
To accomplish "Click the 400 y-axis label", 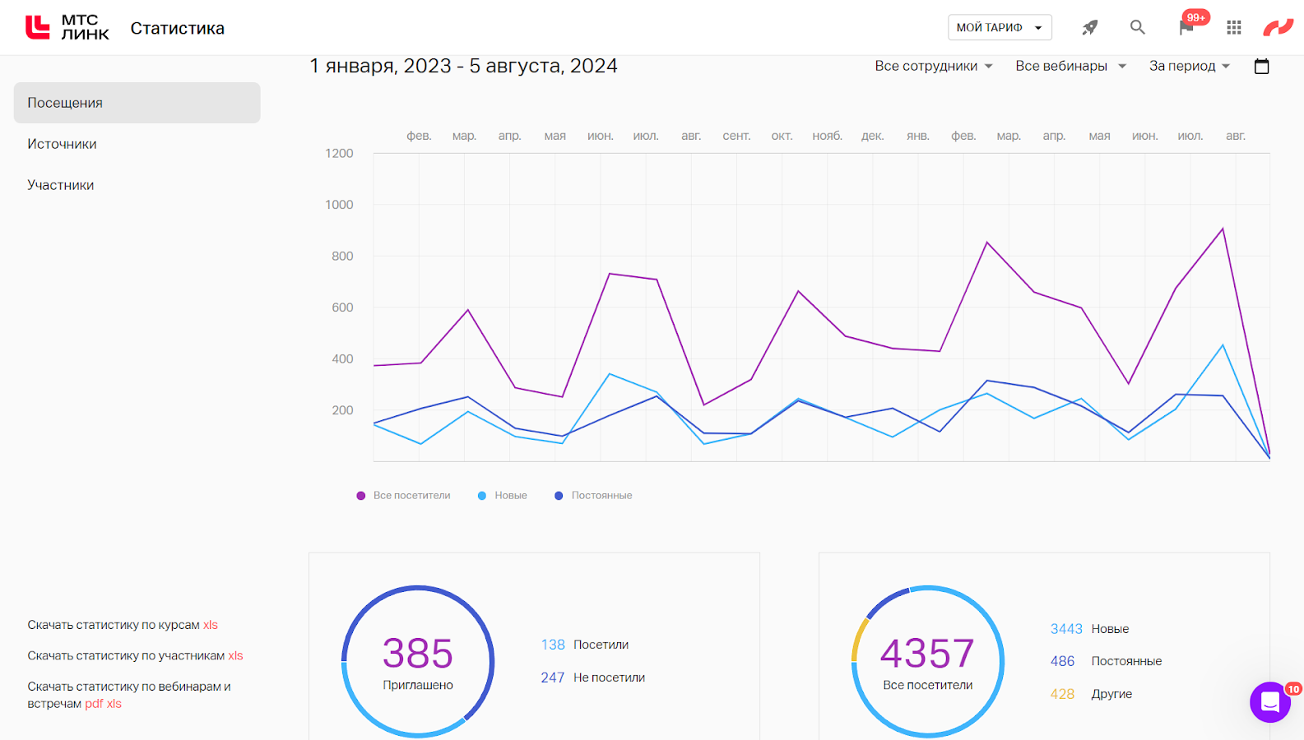I will point(342,359).
